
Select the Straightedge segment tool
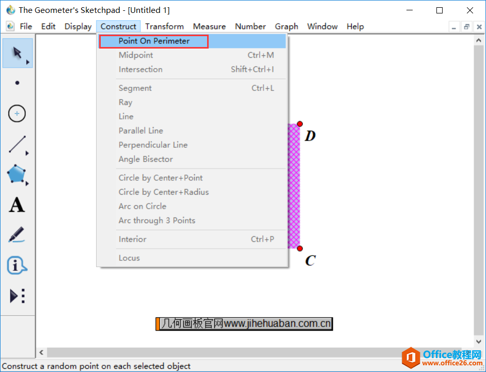pos(17,144)
